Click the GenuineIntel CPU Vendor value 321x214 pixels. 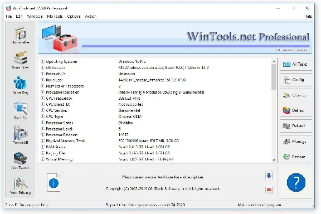pos(129,110)
